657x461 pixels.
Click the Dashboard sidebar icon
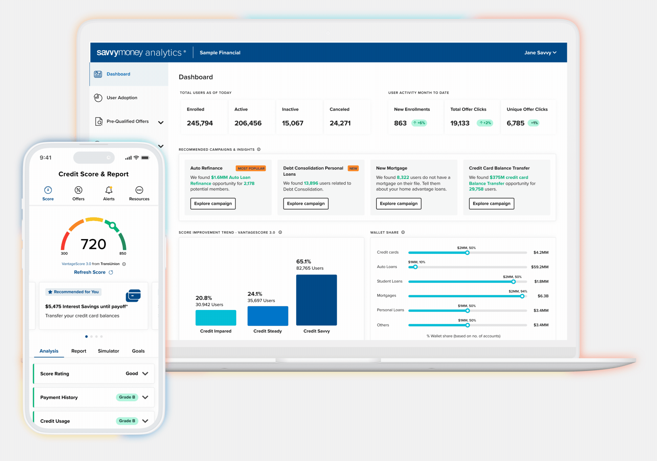pyautogui.click(x=98, y=74)
